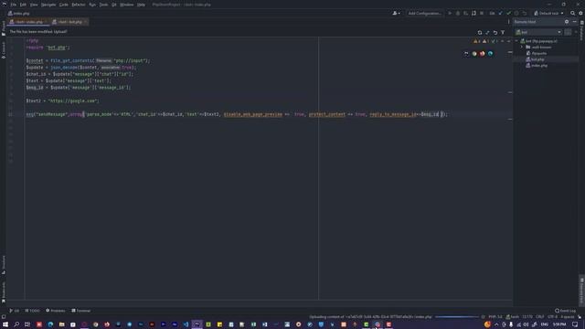Open the Edit menu
Screen dimensions: 585x329
(x=23, y=5)
